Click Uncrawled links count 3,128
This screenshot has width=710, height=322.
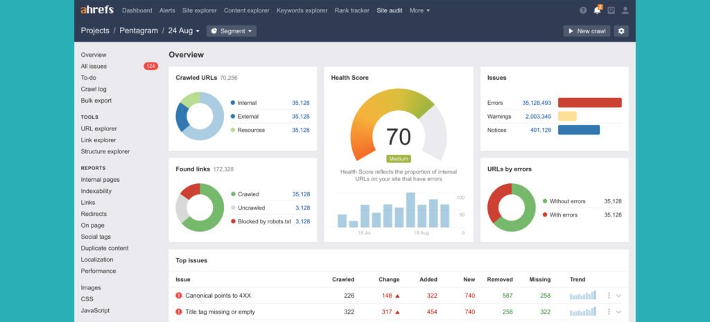pyautogui.click(x=303, y=207)
